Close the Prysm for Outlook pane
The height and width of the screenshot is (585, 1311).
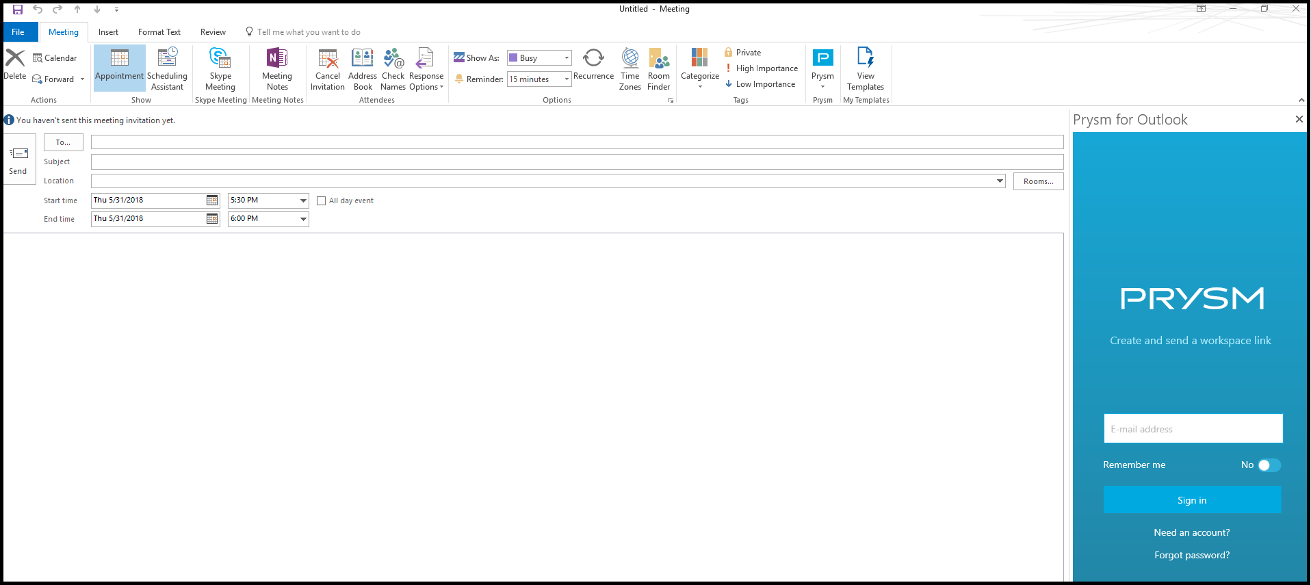pyautogui.click(x=1299, y=120)
